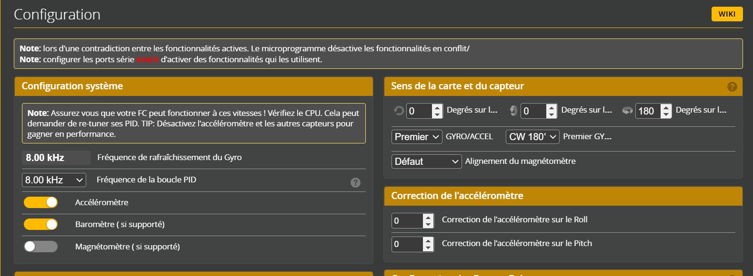
Task: Disable the Accéléromètre toggle
Action: [41, 202]
